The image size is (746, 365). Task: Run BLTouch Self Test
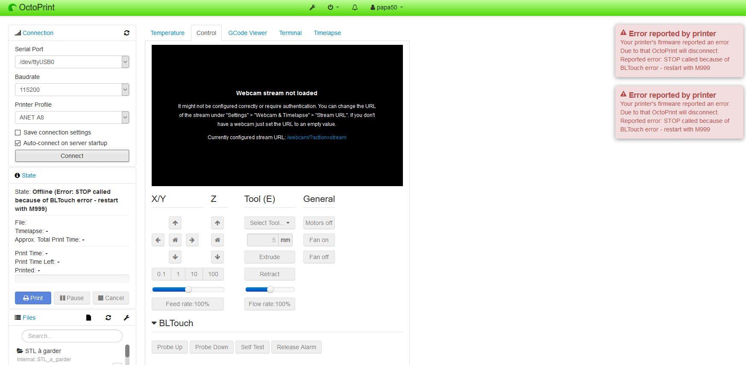click(253, 347)
